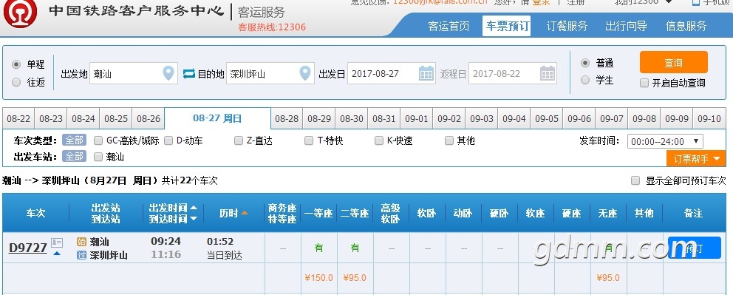Click the orange 查询 search button

click(x=674, y=62)
